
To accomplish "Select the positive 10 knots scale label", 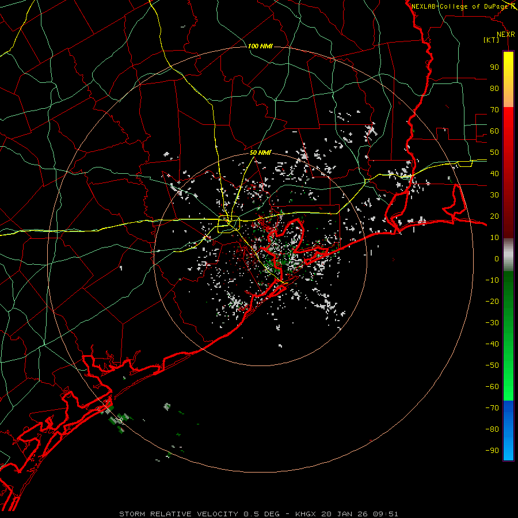I will pos(494,238).
